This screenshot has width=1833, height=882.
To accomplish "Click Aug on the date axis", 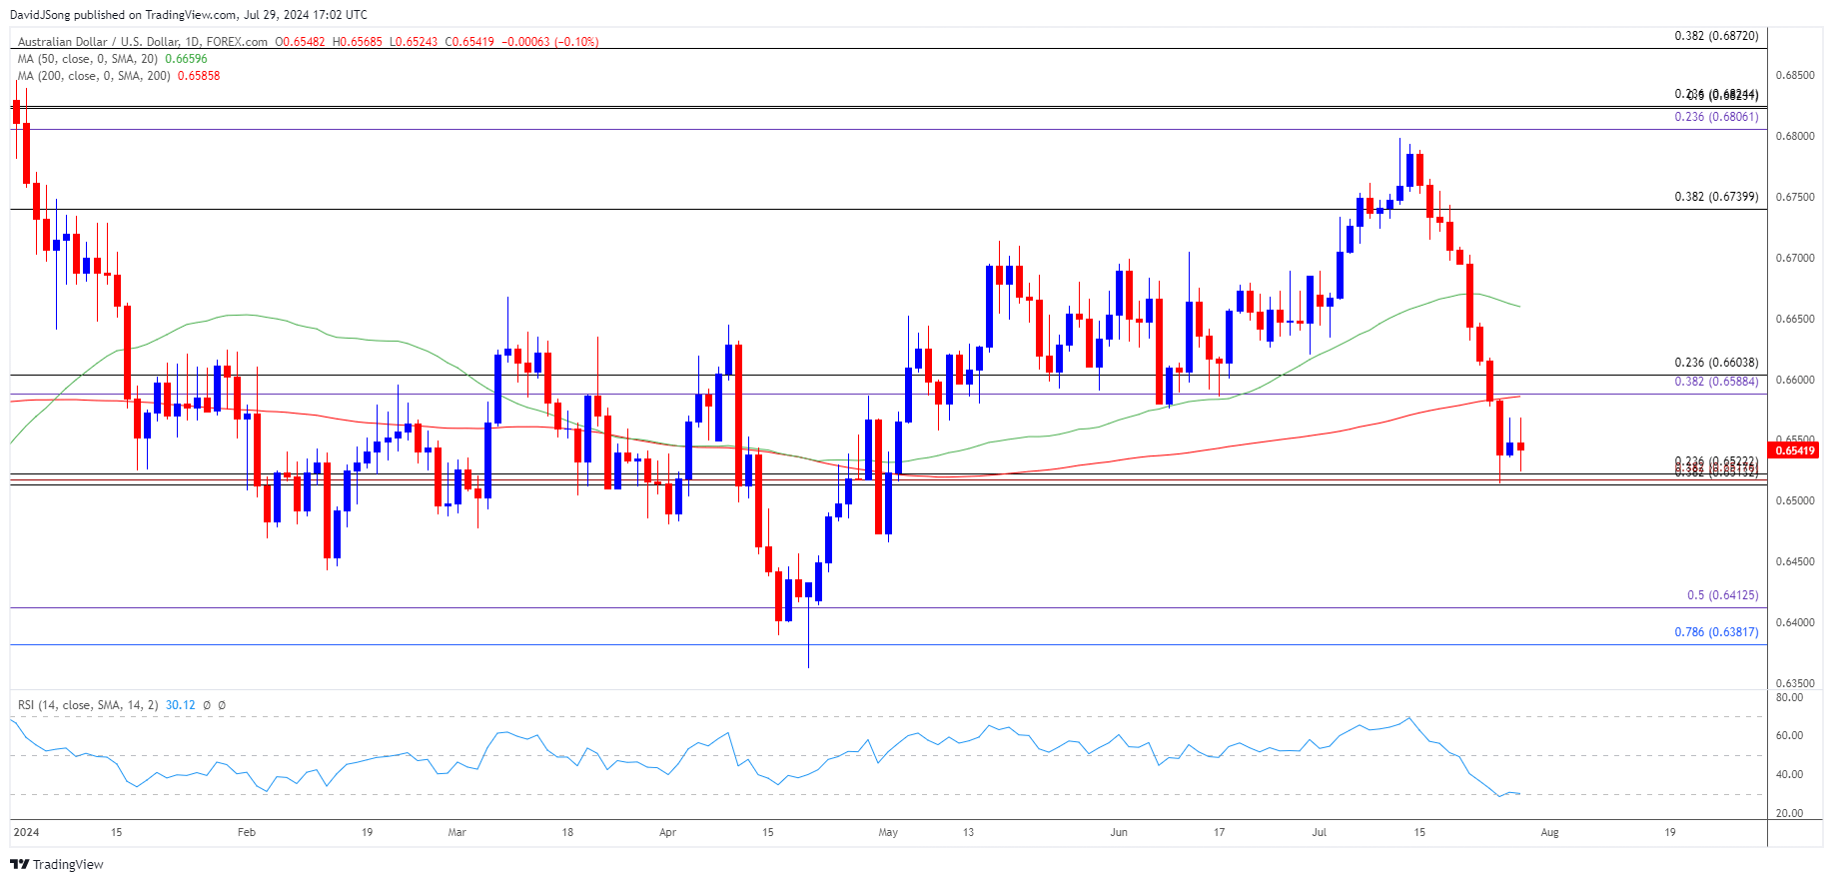I will pyautogui.click(x=1549, y=833).
